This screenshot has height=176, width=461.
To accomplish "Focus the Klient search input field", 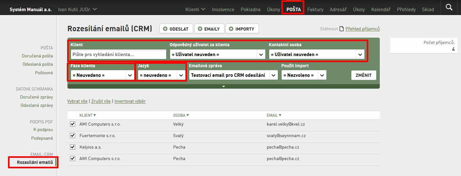I will pyautogui.click(x=119, y=55).
